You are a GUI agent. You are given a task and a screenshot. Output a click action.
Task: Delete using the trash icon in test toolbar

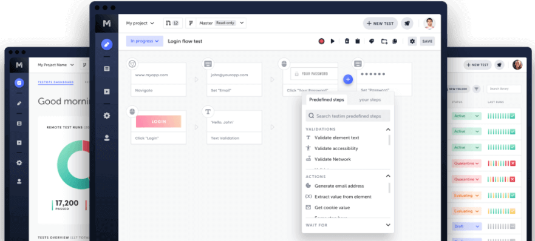(347, 41)
